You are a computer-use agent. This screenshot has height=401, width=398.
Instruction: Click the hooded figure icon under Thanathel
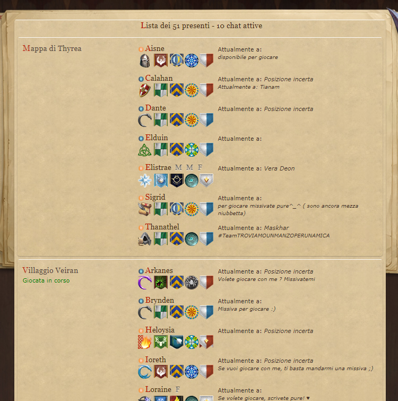click(145, 239)
